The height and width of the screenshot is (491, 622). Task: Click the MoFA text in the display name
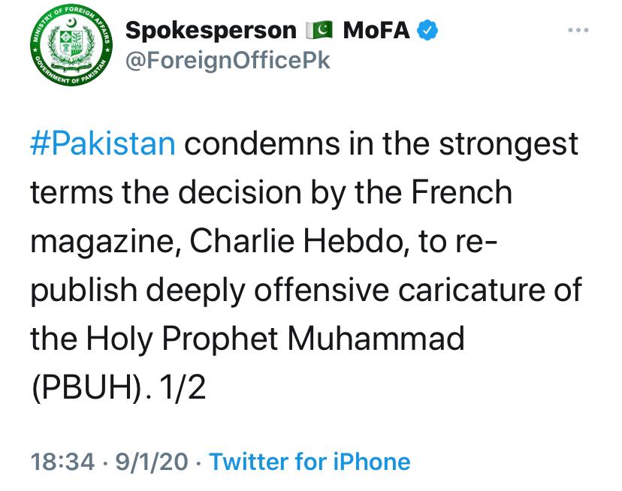click(x=377, y=31)
